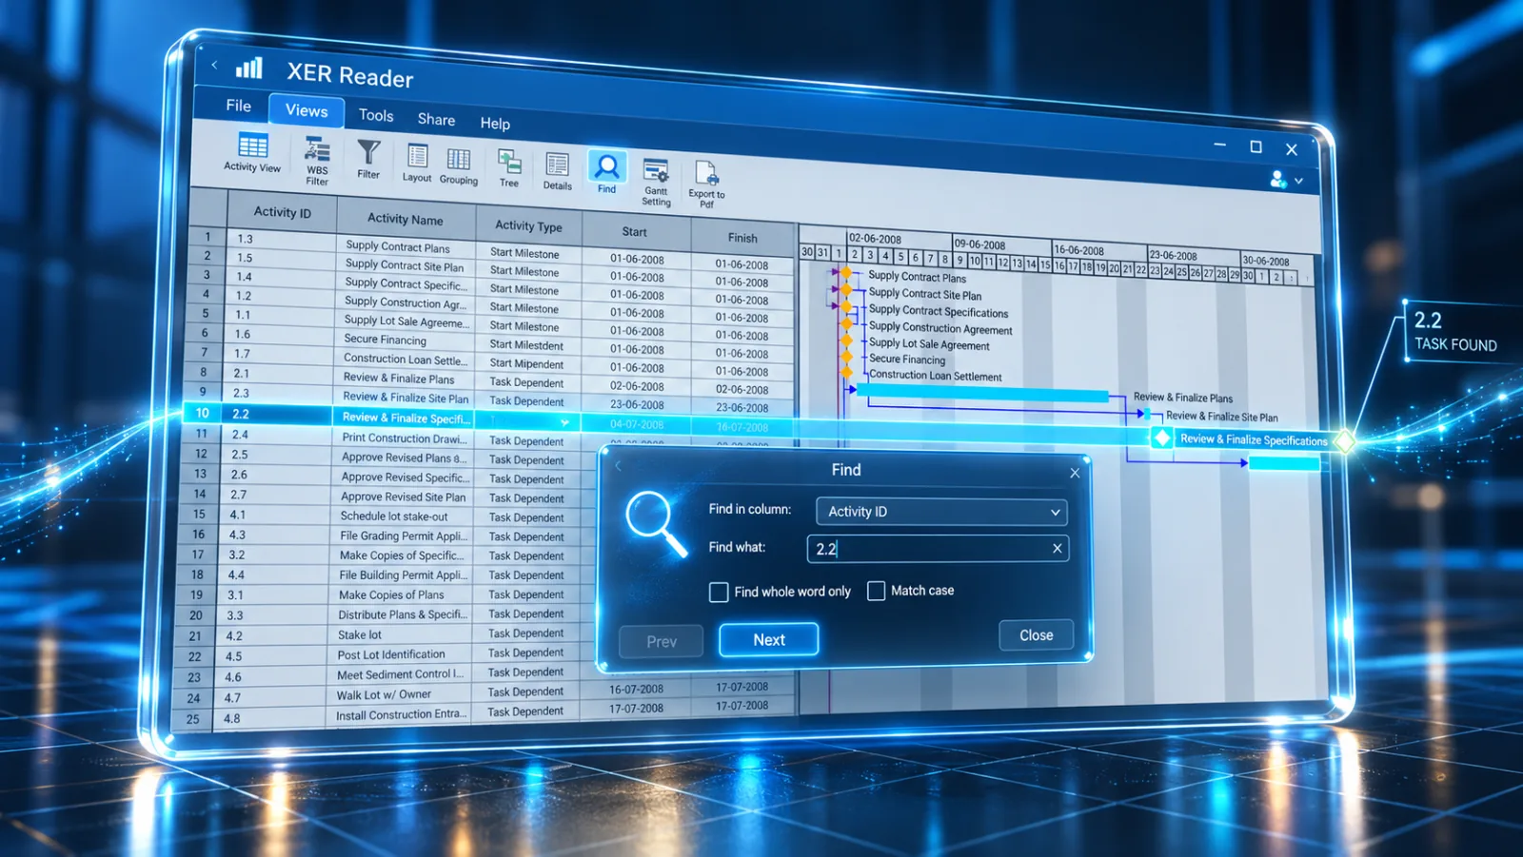Image resolution: width=1523 pixels, height=857 pixels.
Task: Click the Finish column header
Action: [x=742, y=238]
